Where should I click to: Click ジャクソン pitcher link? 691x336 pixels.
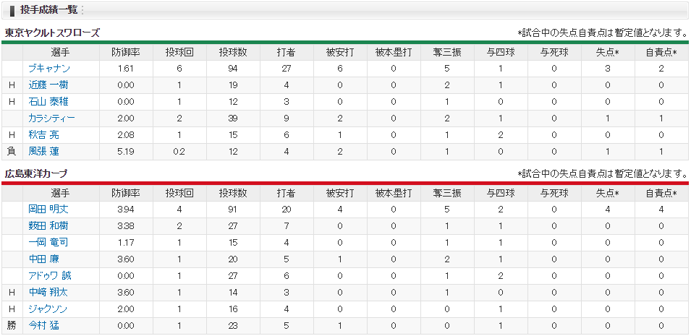[48, 309]
